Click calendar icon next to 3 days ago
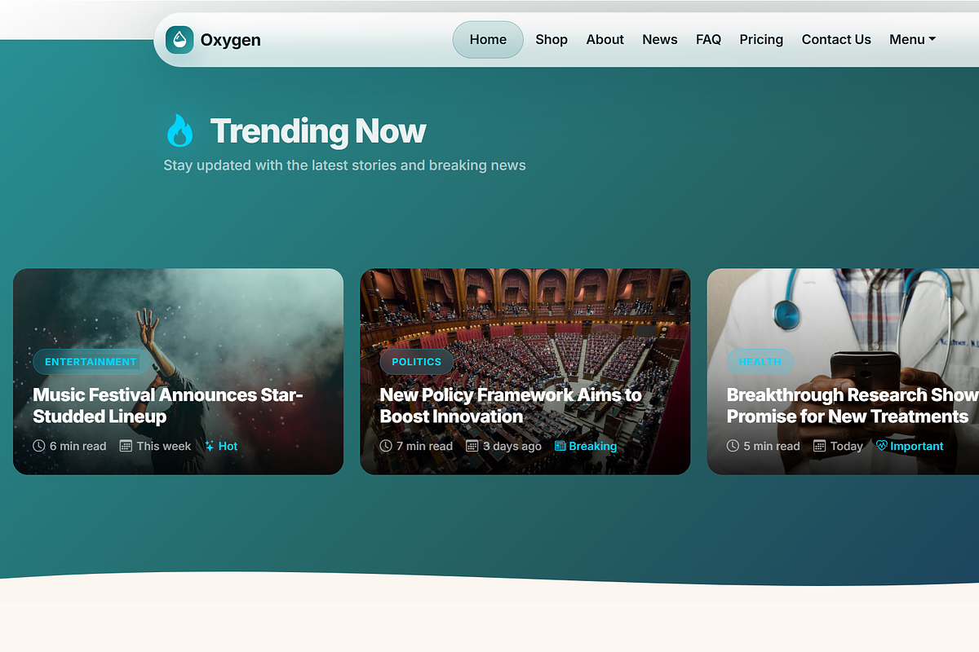 (472, 446)
